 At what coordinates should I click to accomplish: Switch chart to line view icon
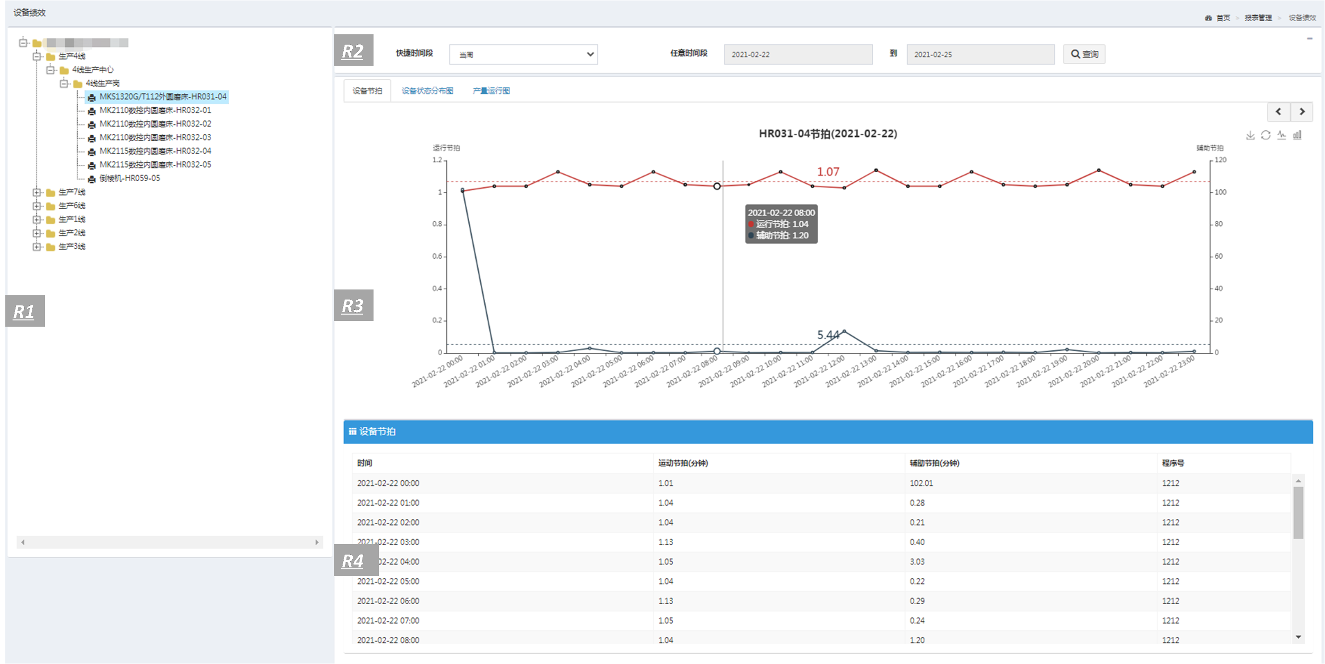click(1282, 135)
